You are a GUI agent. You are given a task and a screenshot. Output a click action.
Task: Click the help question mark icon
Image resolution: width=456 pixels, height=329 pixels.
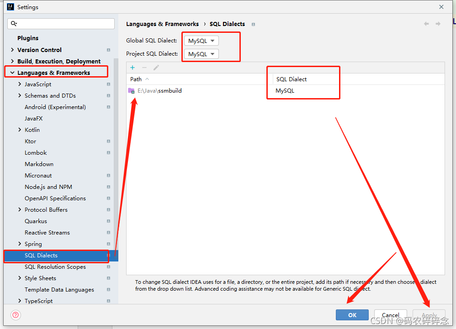click(16, 315)
